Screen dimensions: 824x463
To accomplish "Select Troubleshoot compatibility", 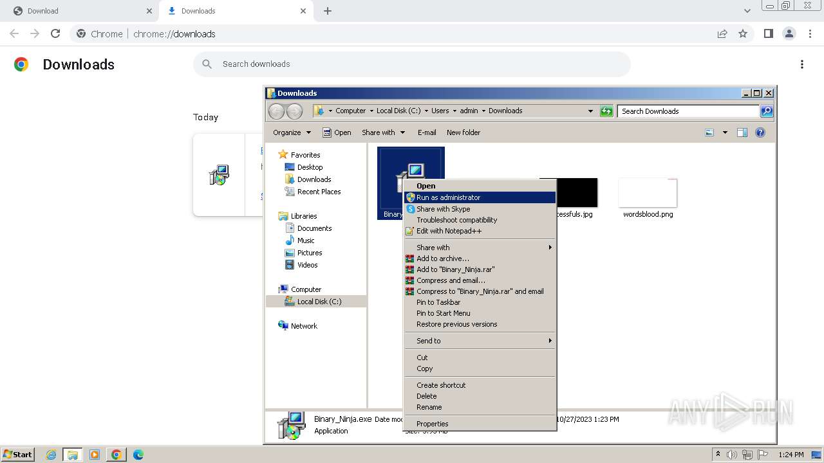I will 480,220.
